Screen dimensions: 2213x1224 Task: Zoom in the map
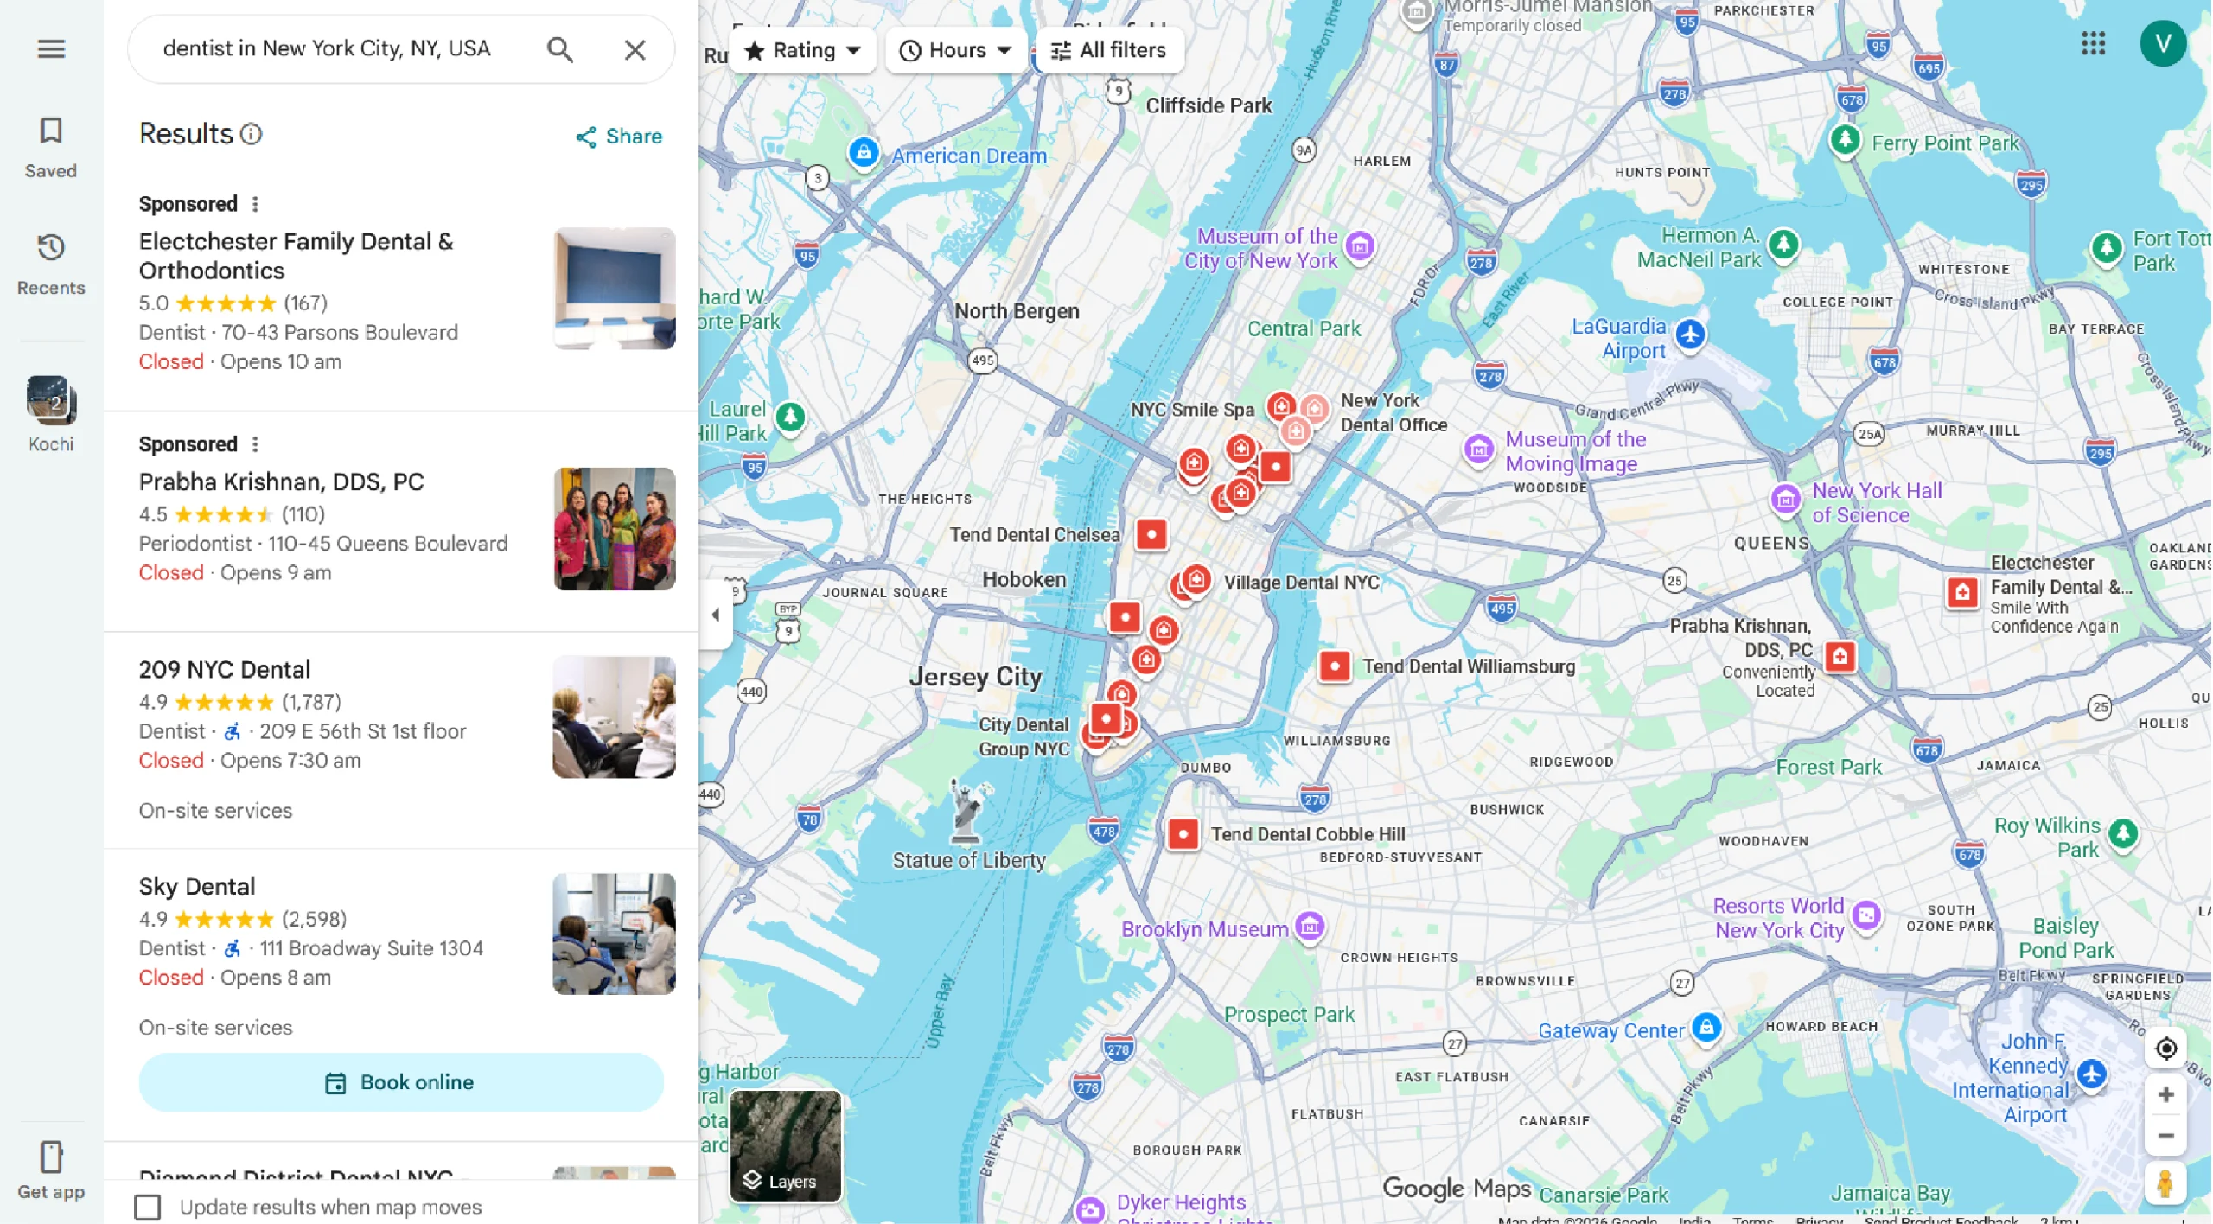tap(2165, 1095)
